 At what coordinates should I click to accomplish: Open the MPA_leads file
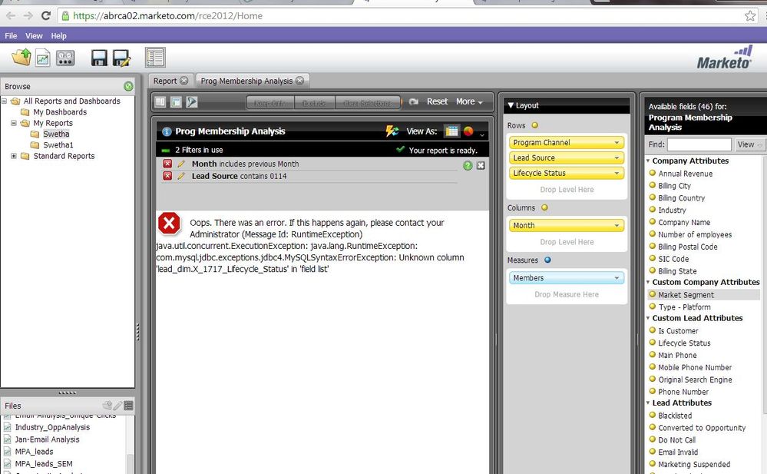tap(34, 452)
